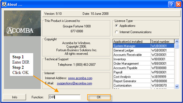Click serial number WUB00001

159,46
